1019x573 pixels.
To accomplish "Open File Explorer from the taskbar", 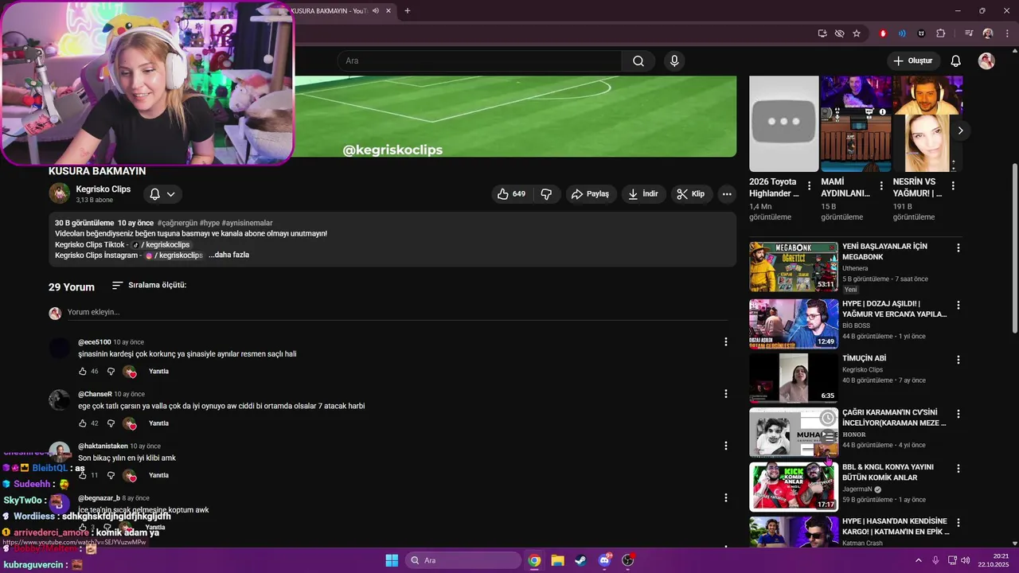I will [x=557, y=560].
